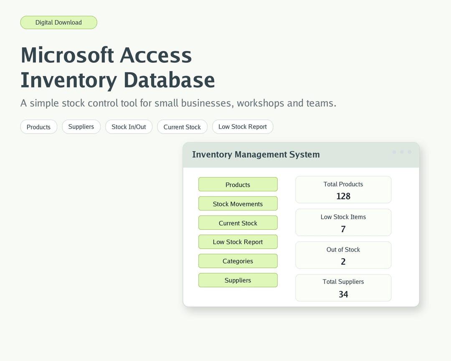451x361 pixels.
Task: Click the Inventory Management System title
Action: coord(256,155)
